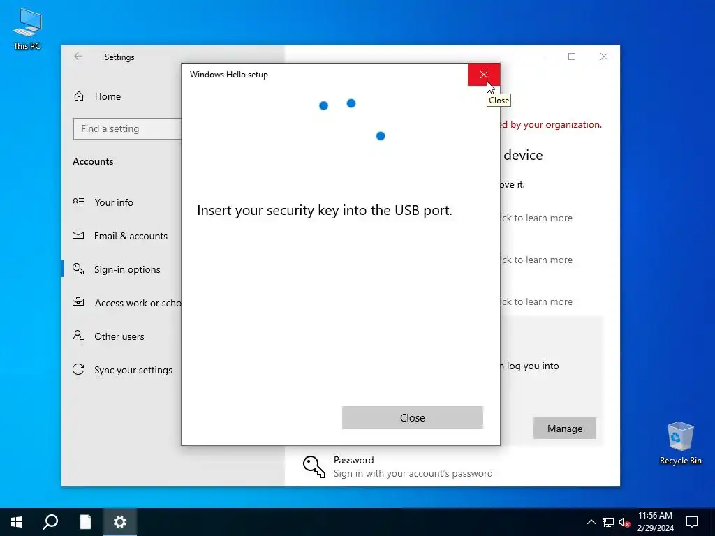Maximize the Settings window
The height and width of the screenshot is (536, 715).
pos(572,57)
